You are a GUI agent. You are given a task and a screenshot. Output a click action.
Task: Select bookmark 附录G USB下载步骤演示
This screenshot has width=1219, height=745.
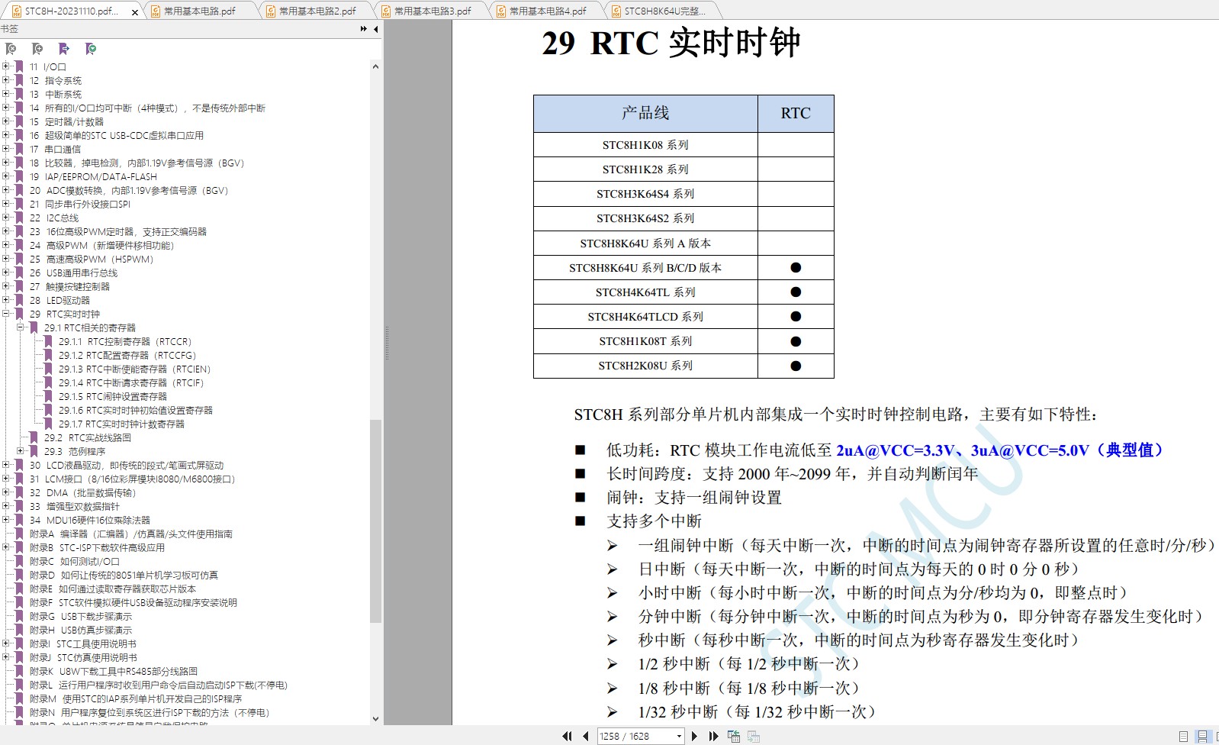point(81,616)
